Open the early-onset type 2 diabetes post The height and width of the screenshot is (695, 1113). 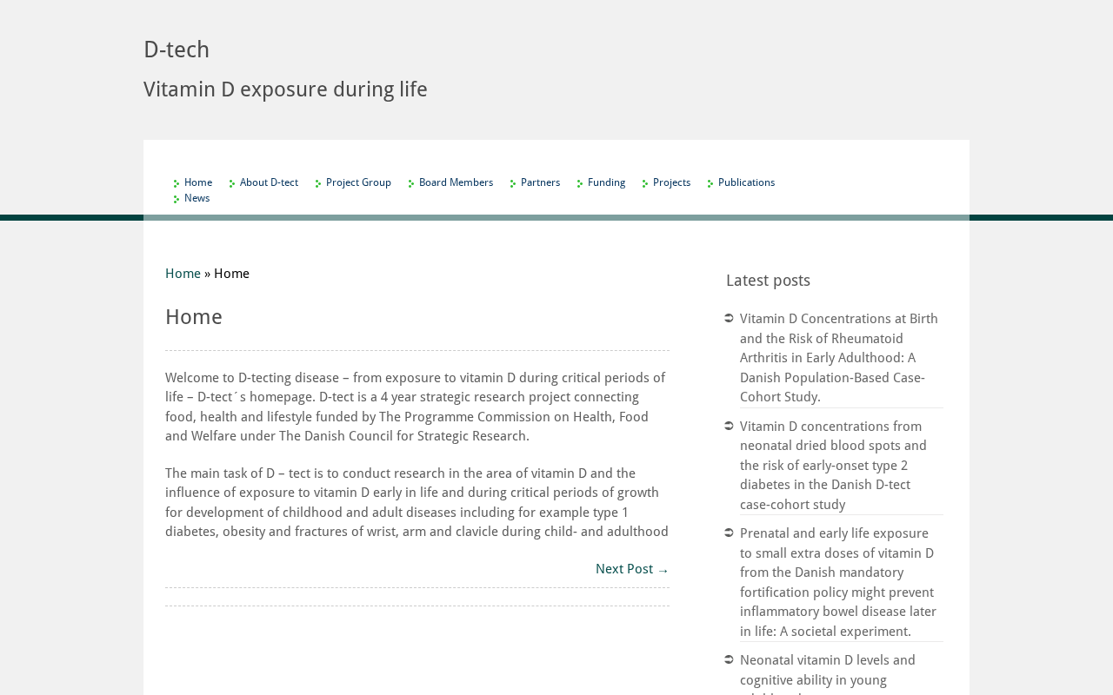pyautogui.click(x=833, y=465)
